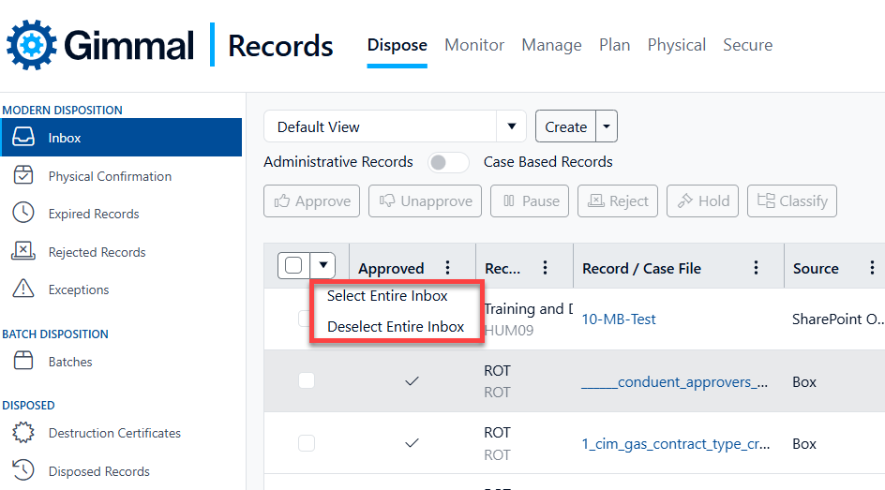Open Approved column options menu

click(448, 268)
